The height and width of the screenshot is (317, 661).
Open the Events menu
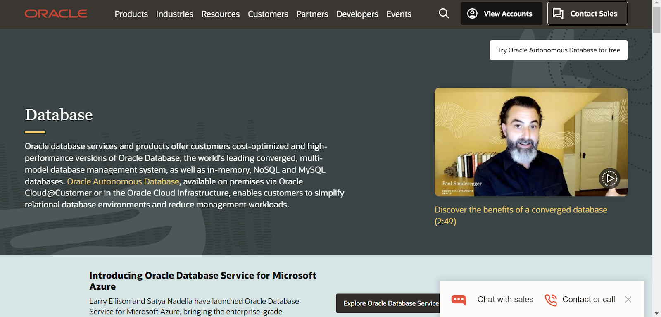click(399, 14)
